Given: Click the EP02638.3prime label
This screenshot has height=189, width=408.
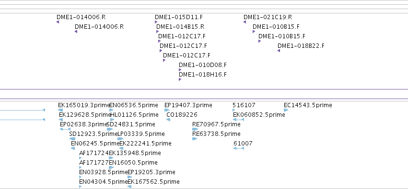Looking at the screenshot, I should [x=84, y=124].
